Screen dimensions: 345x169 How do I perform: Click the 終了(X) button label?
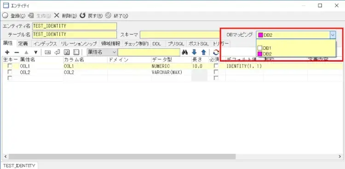click(x=121, y=16)
